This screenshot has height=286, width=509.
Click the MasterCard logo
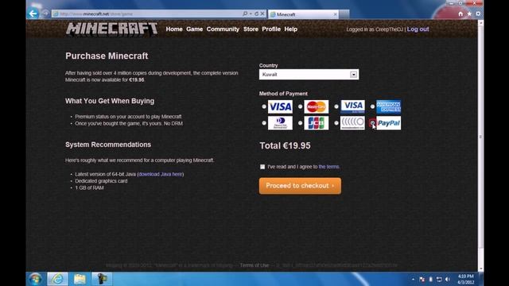(317, 106)
